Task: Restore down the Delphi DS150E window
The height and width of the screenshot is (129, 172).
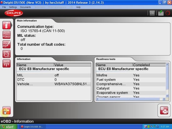Action: (x=164, y=2)
